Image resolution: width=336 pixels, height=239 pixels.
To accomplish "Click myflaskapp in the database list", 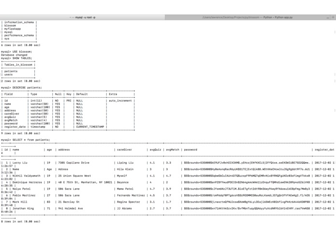I will pyautogui.click(x=13, y=29).
